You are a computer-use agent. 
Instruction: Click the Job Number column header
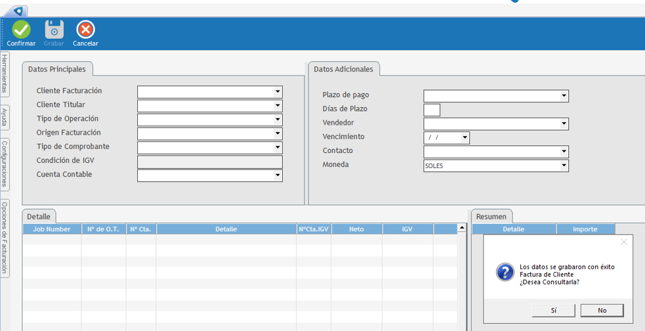click(x=52, y=229)
